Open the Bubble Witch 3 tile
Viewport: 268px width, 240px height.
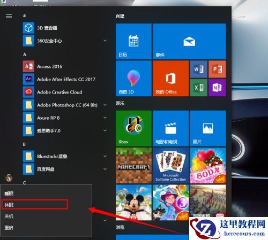coord(170,203)
